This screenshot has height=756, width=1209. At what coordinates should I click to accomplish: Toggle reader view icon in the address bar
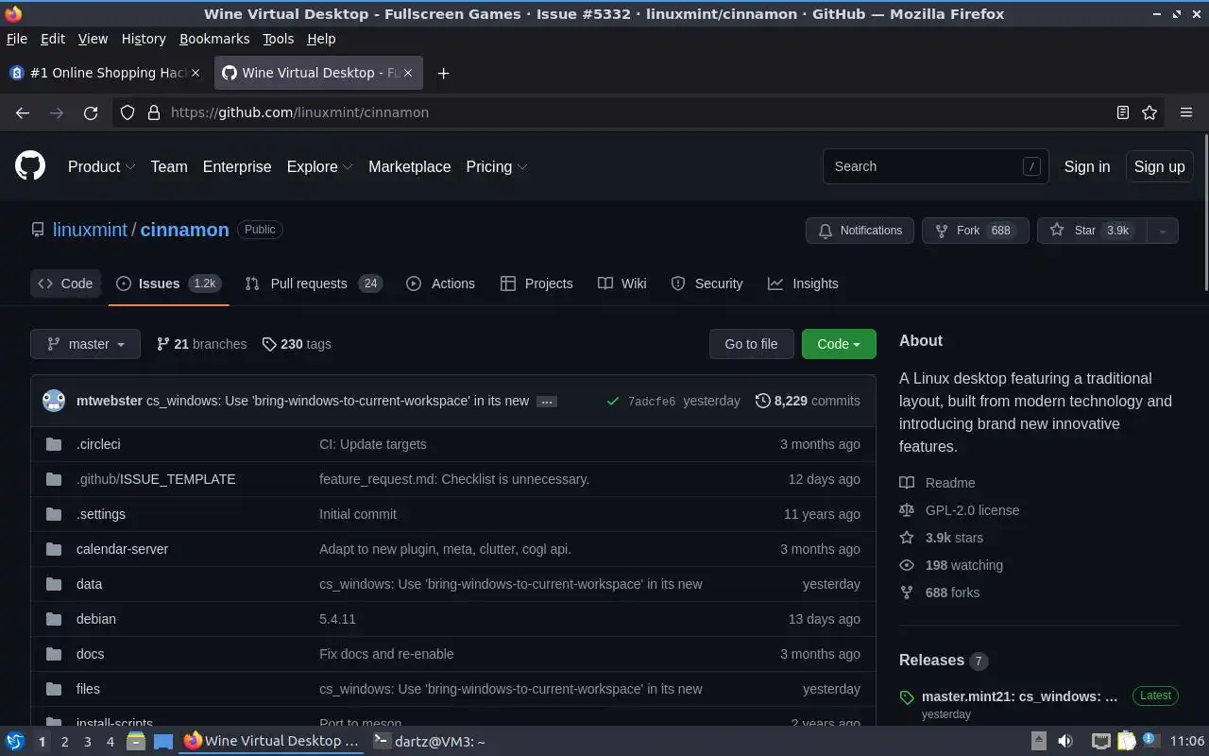pos(1123,112)
